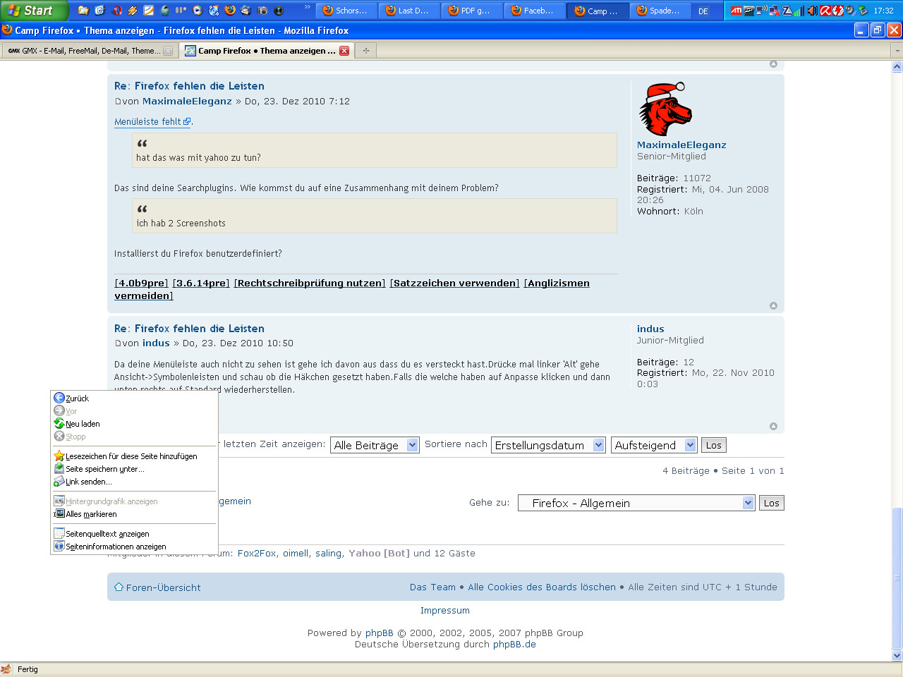This screenshot has height=677, width=903.
Task: Open the Menüleiste fehlt link
Action: (148, 122)
